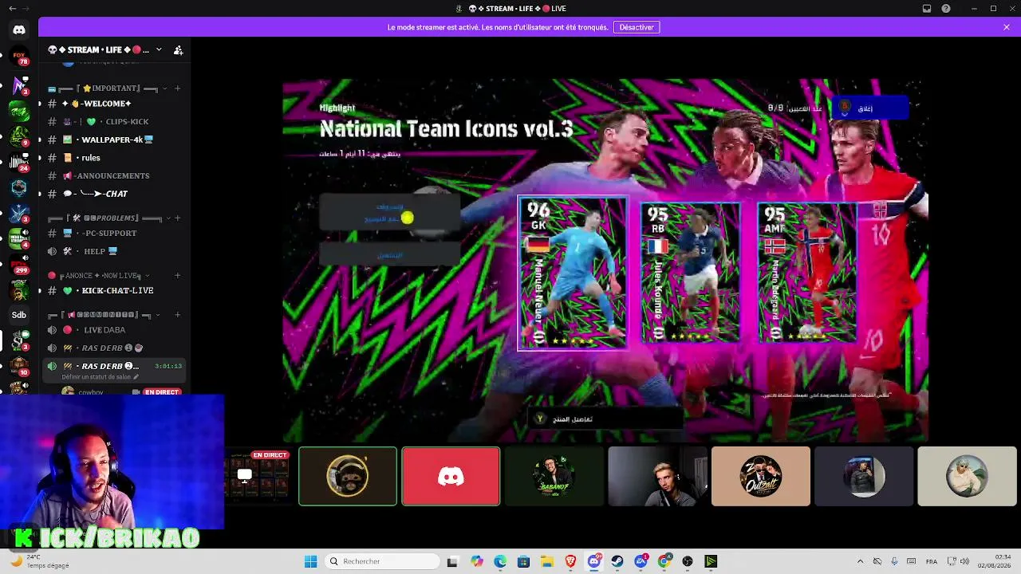Open Steam from the taskbar
The height and width of the screenshot is (574, 1021).
(x=617, y=561)
